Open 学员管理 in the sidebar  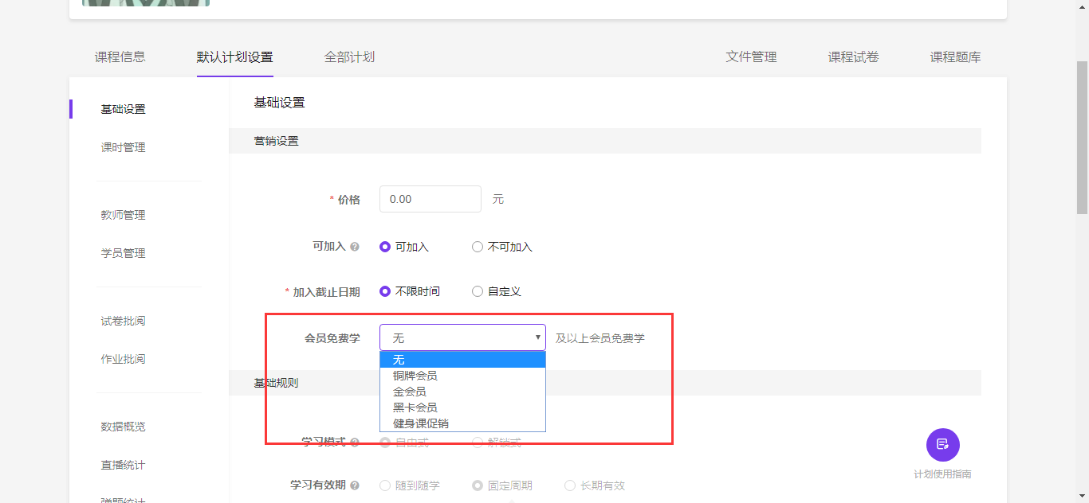click(123, 253)
